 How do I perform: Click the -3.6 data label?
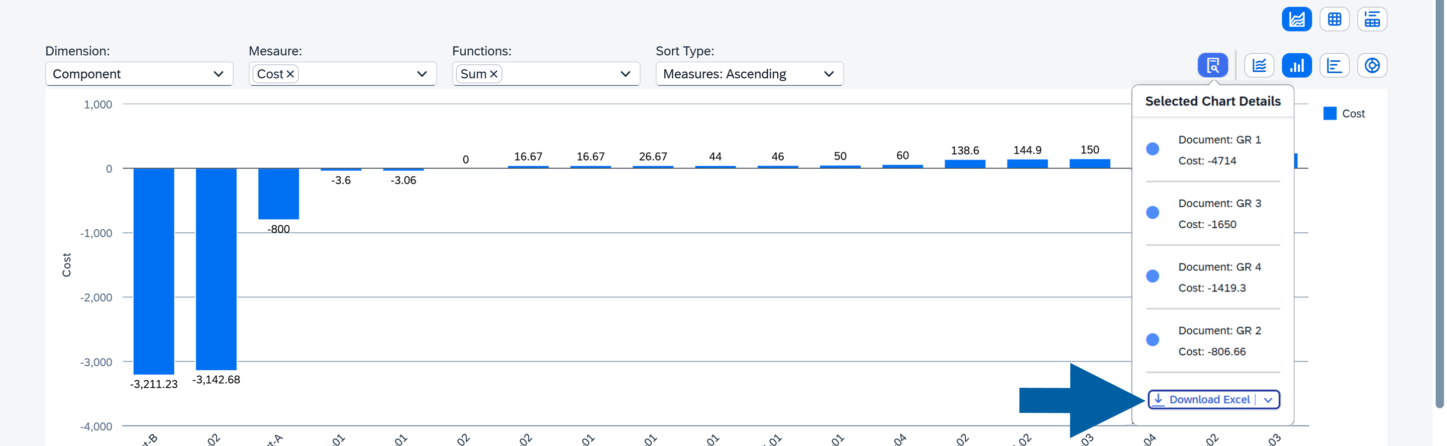[341, 180]
